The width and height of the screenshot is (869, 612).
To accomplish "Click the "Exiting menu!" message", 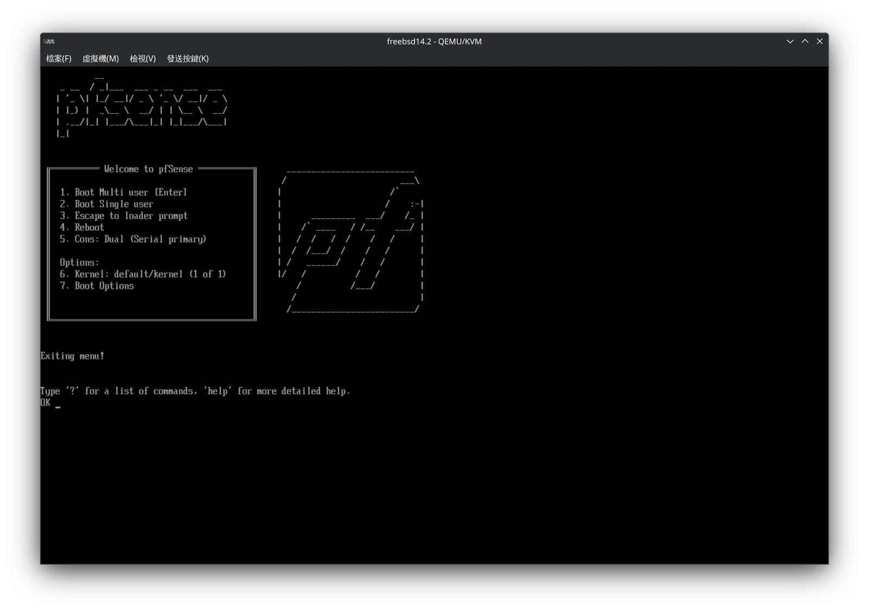I will coord(72,356).
